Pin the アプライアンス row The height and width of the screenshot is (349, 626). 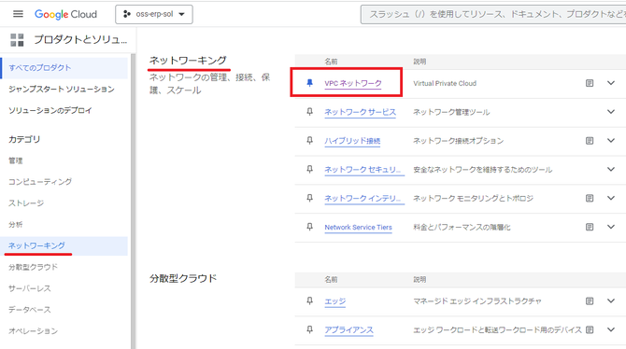tap(309, 329)
